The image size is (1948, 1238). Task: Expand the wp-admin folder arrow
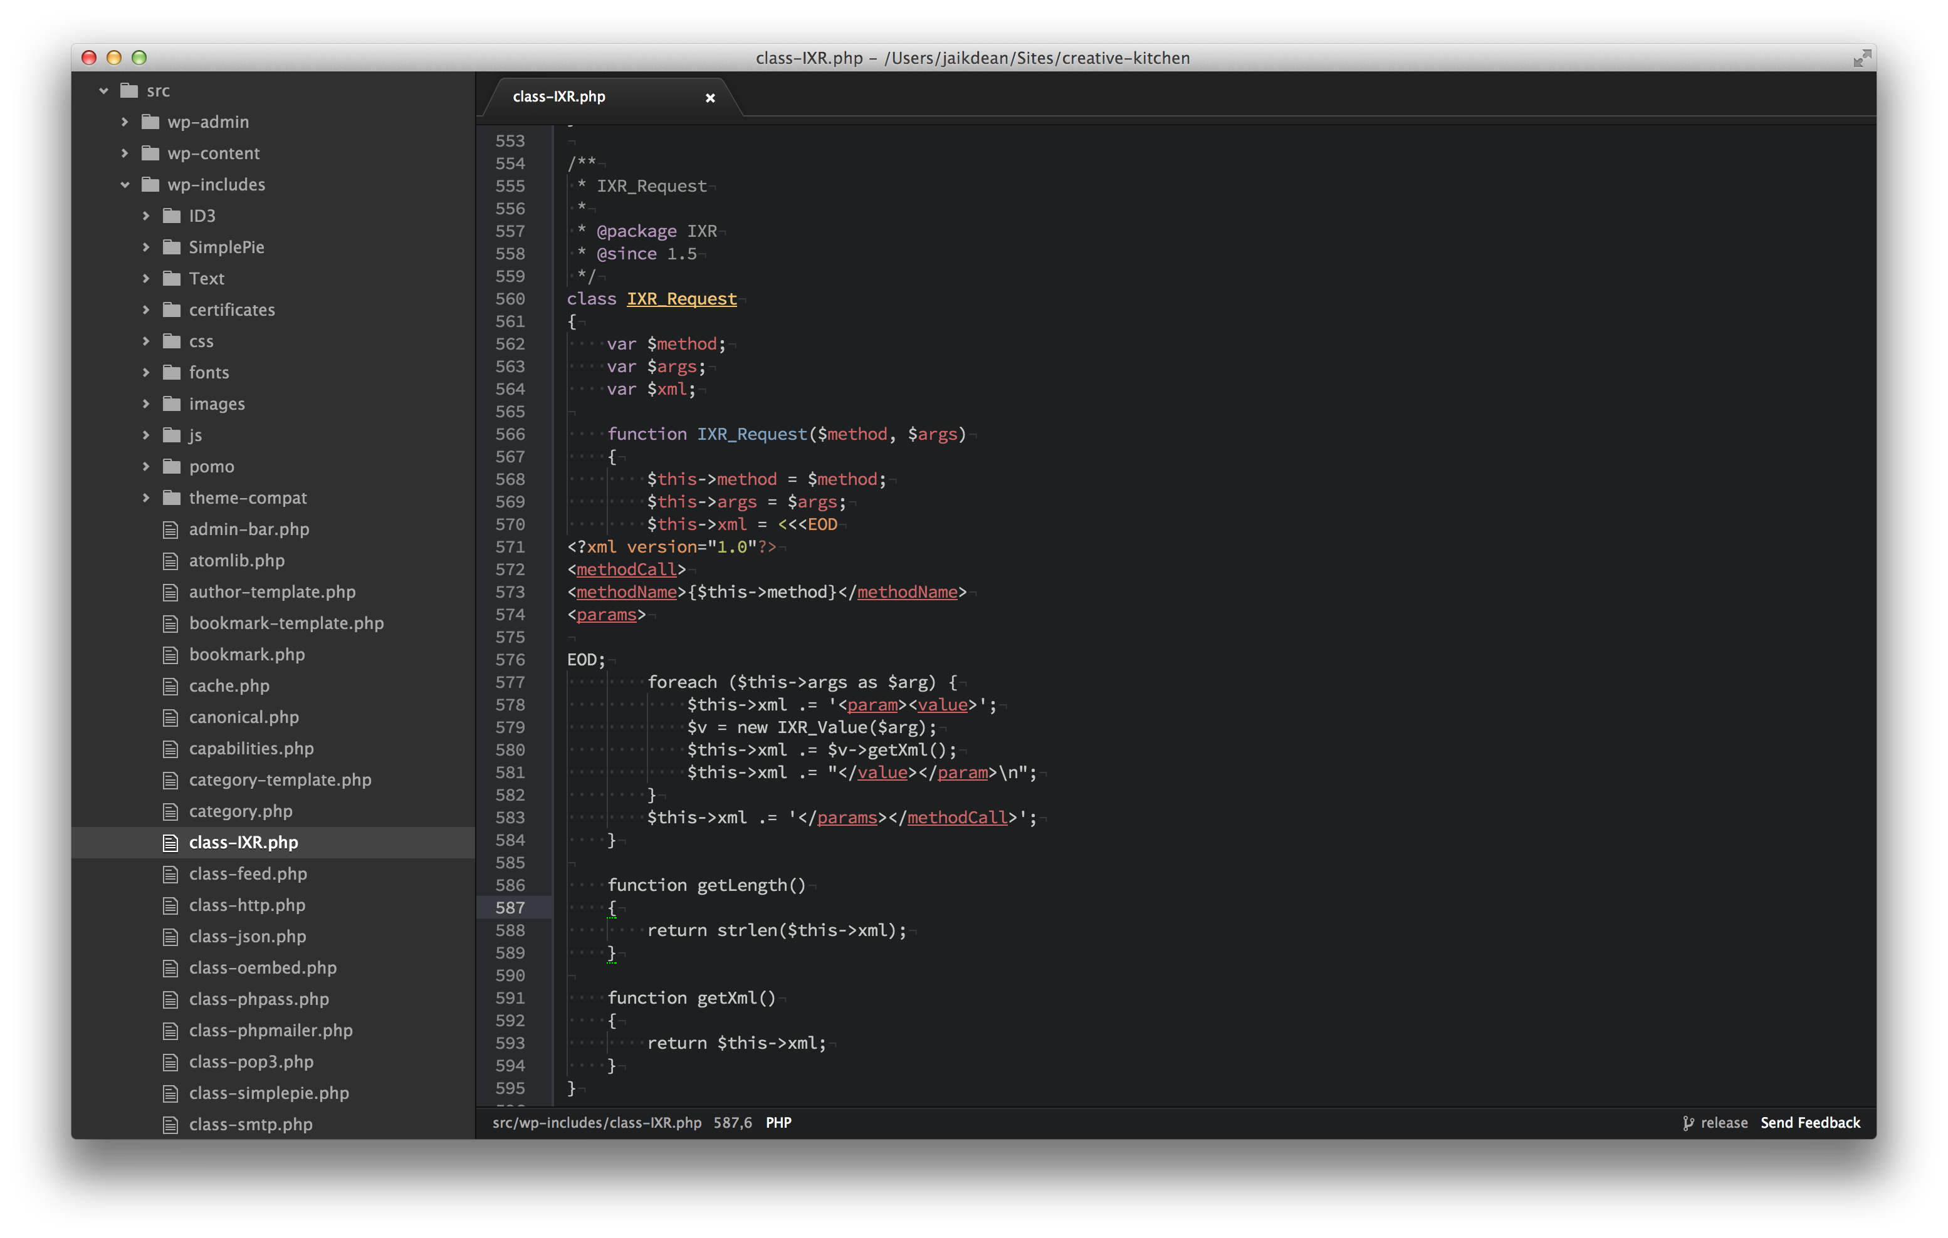click(125, 122)
